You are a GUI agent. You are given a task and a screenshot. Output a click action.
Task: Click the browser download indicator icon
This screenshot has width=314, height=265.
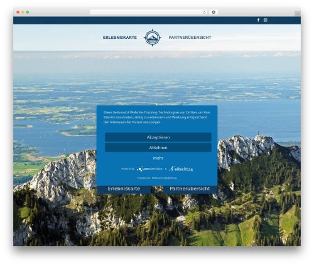point(214,12)
